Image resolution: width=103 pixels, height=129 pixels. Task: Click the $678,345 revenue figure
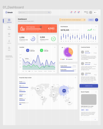coord(65,30)
